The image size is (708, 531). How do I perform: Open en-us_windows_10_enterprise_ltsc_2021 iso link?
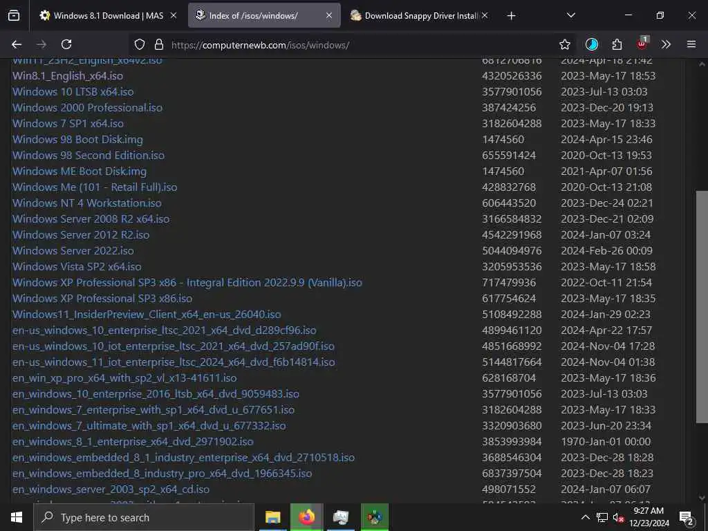point(165,330)
